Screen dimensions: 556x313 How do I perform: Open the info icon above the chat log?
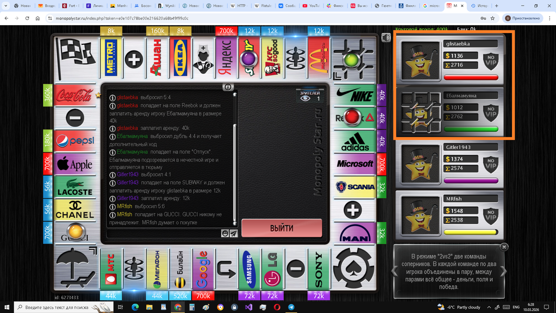(x=228, y=87)
